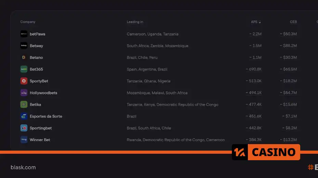Screen dimensions: 318x178
Task: Click the Leading in column header
Action: click(x=135, y=22)
